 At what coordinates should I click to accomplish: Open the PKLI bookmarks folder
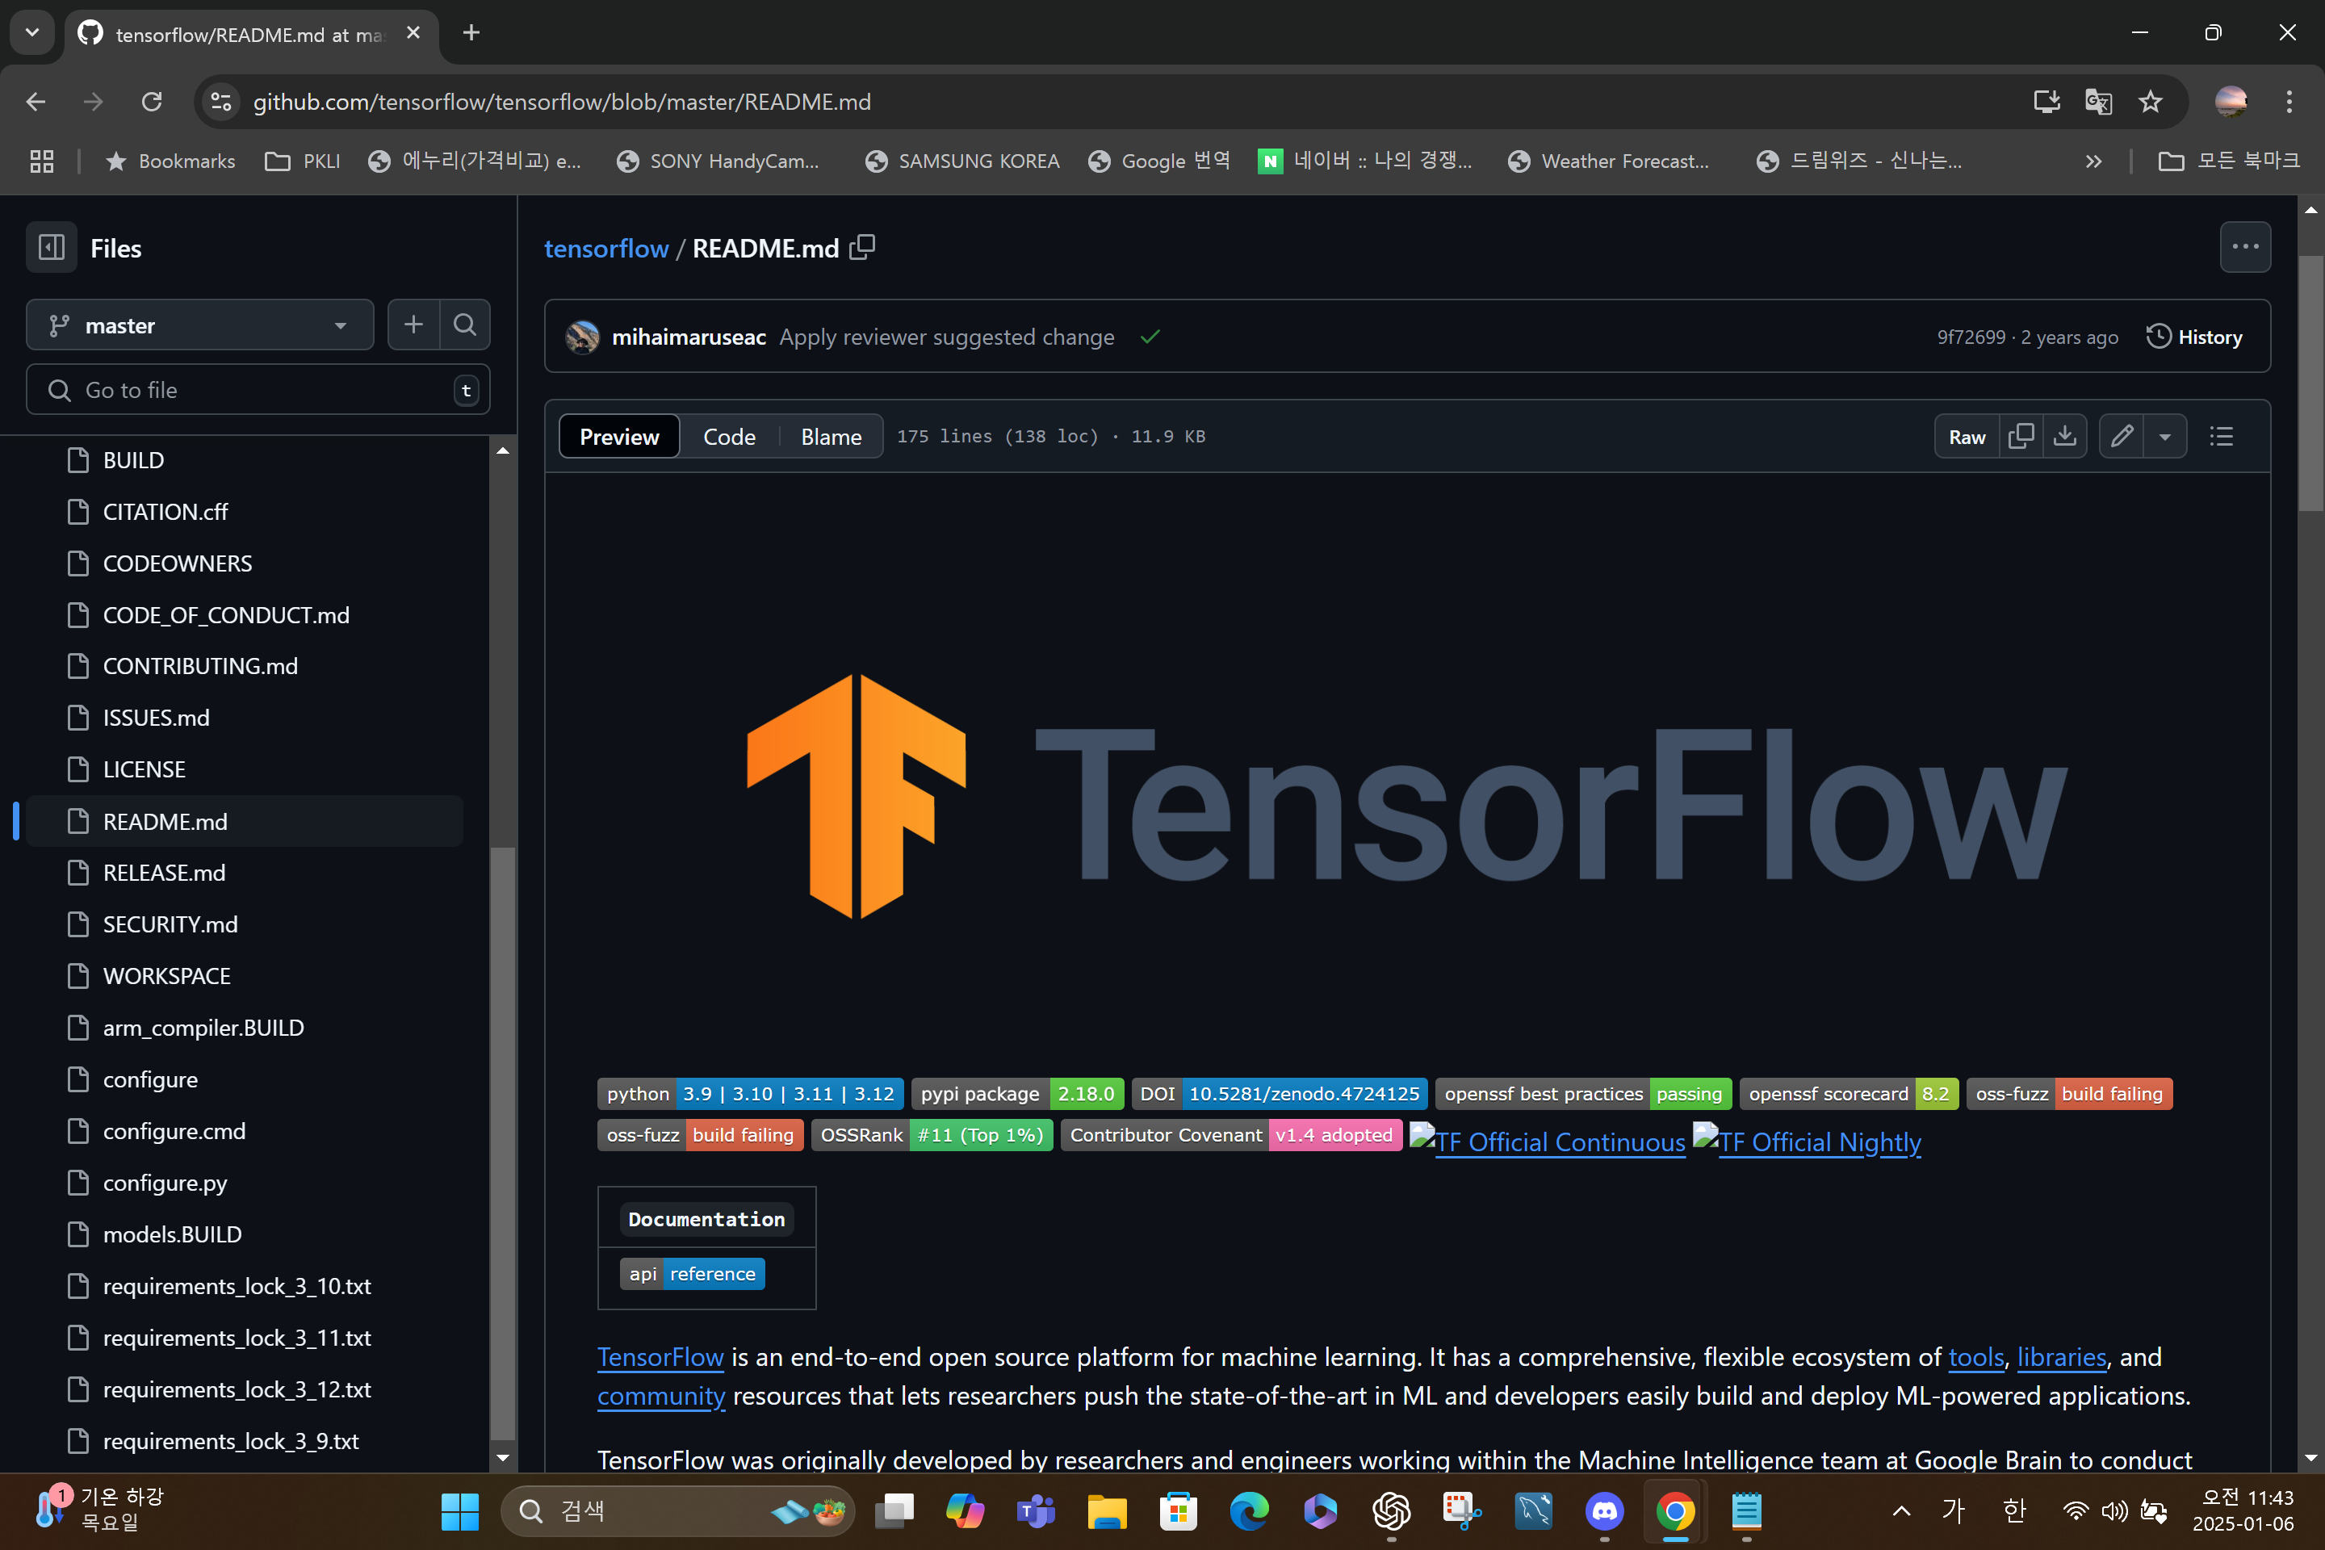point(301,161)
